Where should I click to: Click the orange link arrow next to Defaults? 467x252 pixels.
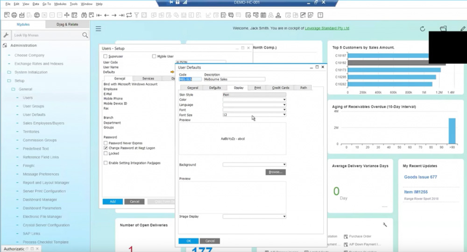172,72
